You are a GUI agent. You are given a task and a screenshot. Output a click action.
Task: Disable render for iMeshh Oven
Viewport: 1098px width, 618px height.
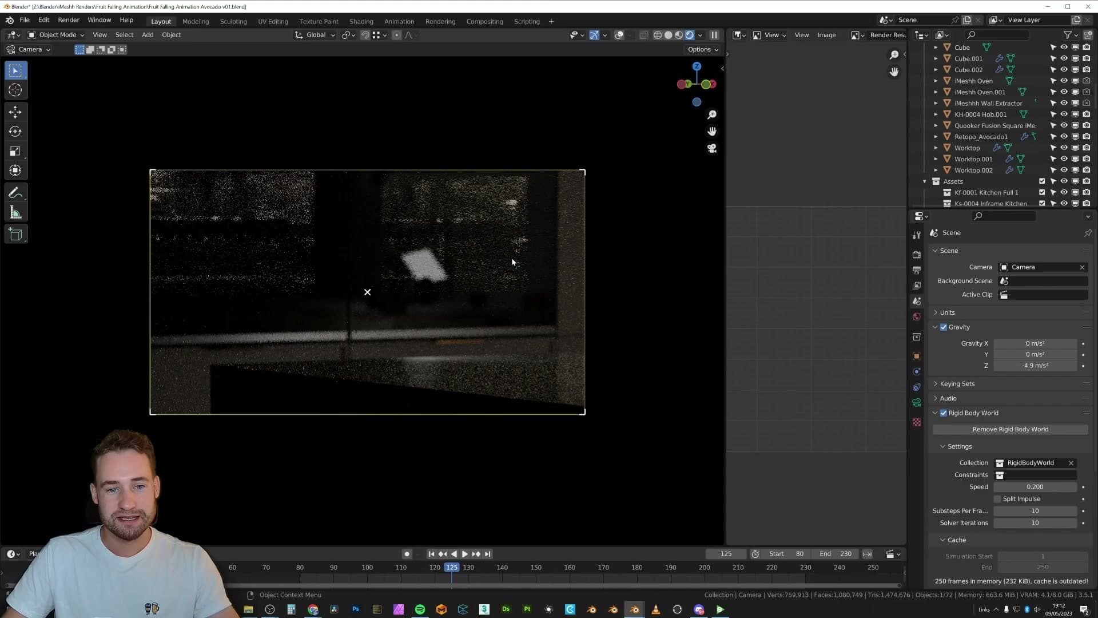tap(1086, 81)
